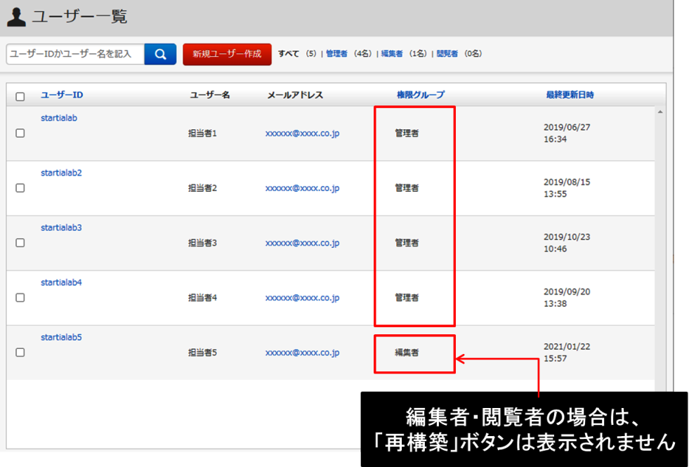Filter by 編集者 group link
The width and height of the screenshot is (689, 467).
(x=392, y=53)
